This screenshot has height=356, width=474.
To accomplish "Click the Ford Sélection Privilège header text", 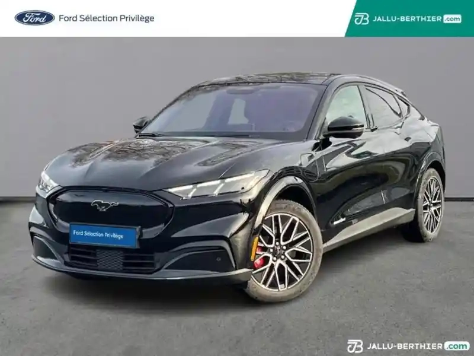I will (107, 18).
